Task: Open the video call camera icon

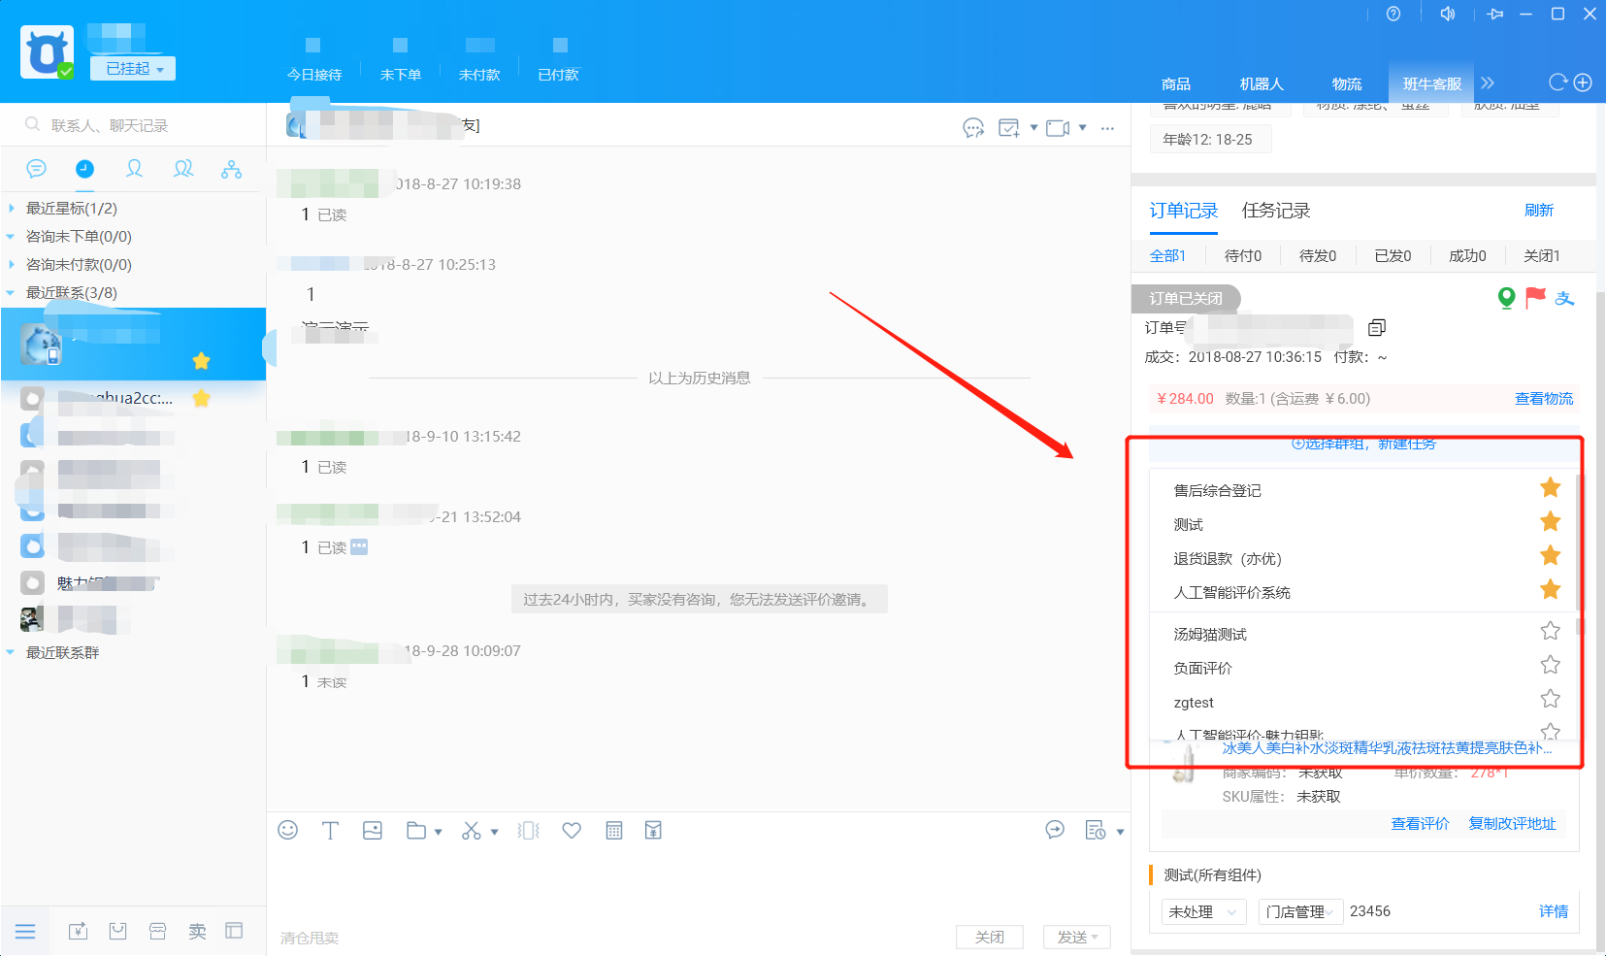Action: click(1057, 128)
